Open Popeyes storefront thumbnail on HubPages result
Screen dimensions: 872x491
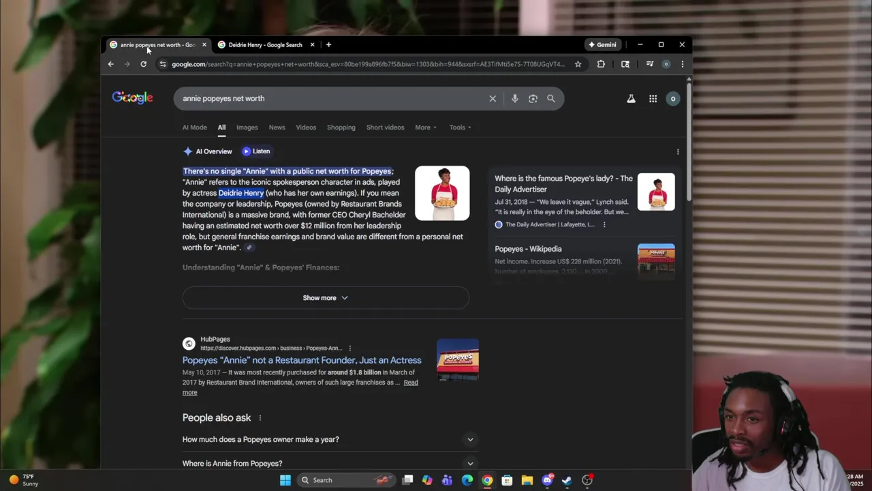tap(458, 359)
